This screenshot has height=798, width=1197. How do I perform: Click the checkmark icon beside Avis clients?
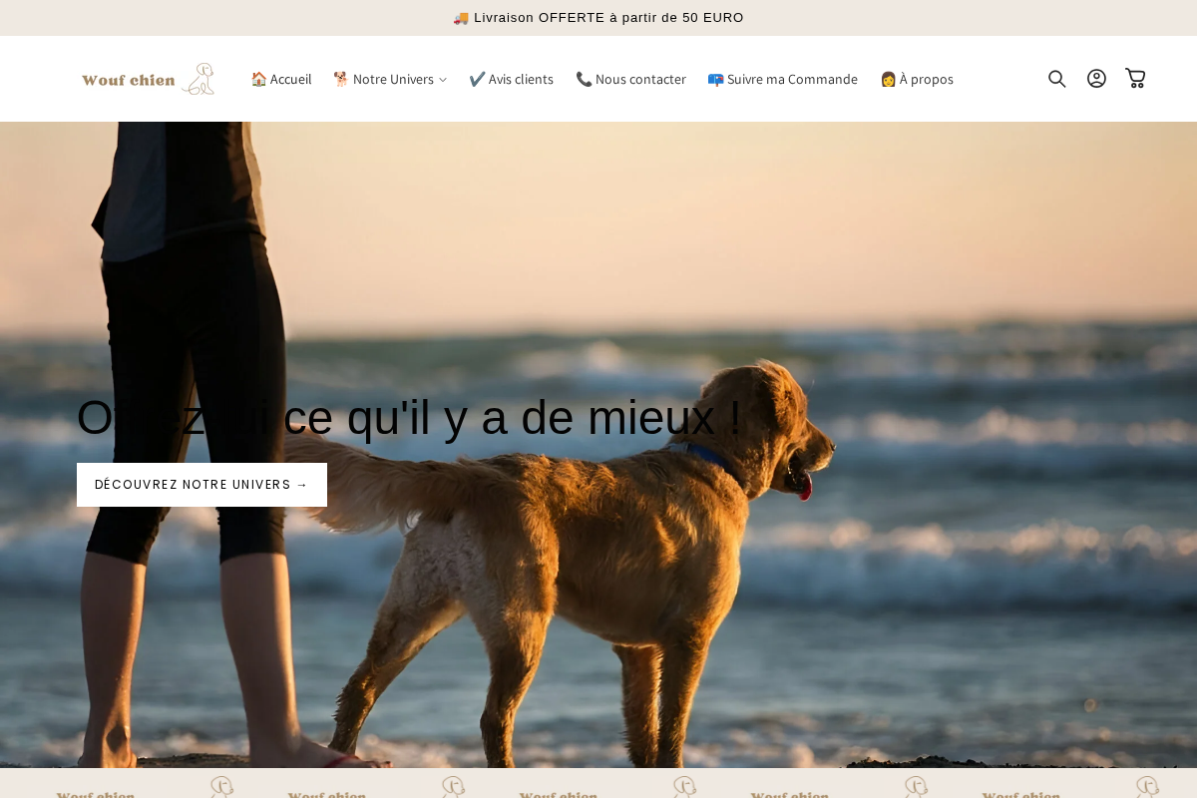477,79
